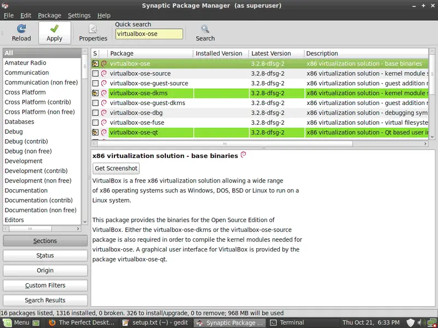Open Custom Filters view

pos(45,285)
